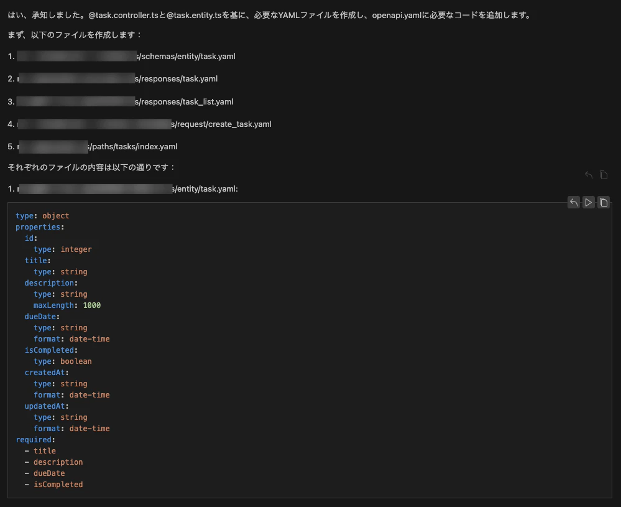
Task: Click the 'type: object' line in code
Action: pos(42,216)
